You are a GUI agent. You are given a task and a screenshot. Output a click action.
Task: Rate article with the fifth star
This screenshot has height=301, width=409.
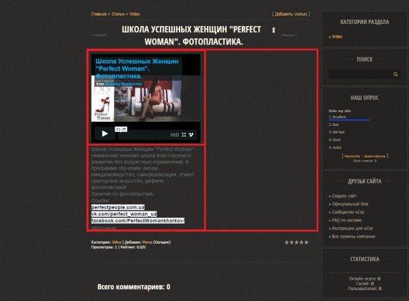306,242
